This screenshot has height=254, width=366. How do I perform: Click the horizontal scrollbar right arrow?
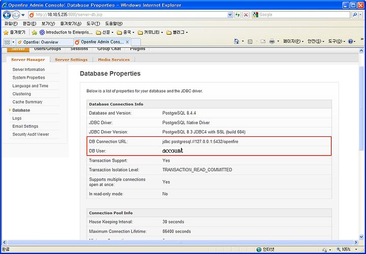356,242
